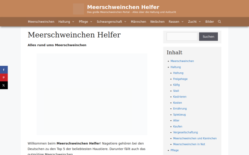Click the Suchen button

208,36
